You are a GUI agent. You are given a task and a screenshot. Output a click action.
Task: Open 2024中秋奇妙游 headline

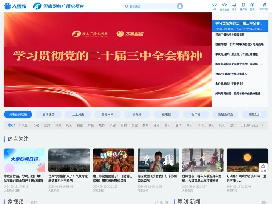coord(240,45)
